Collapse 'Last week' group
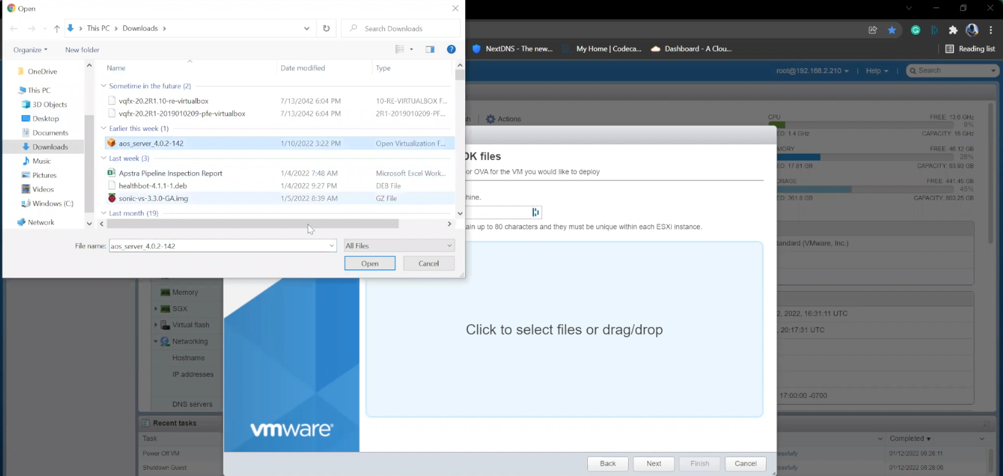This screenshot has width=1003, height=476. click(104, 158)
